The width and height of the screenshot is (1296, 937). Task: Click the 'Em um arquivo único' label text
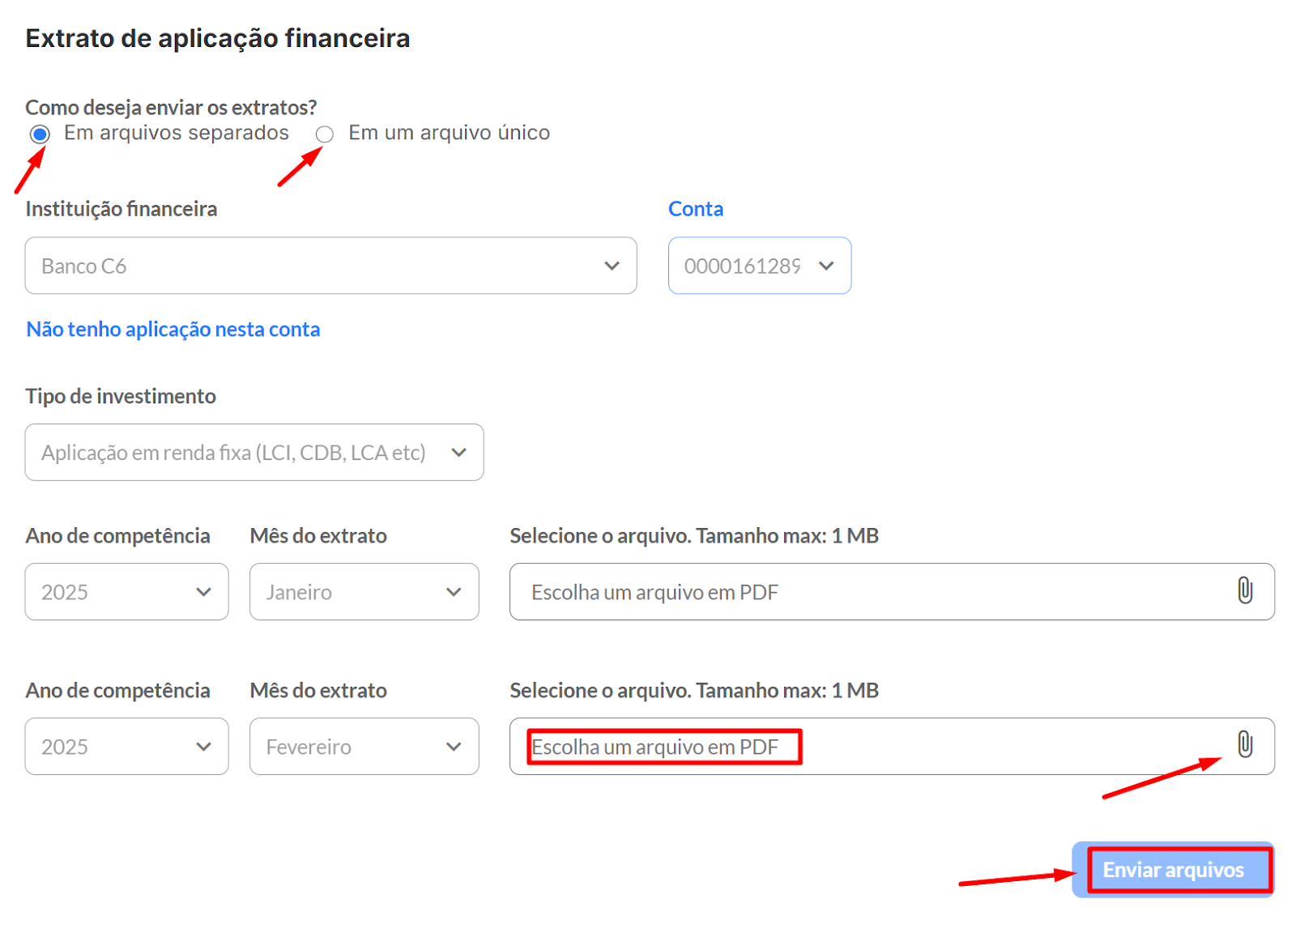[449, 133]
